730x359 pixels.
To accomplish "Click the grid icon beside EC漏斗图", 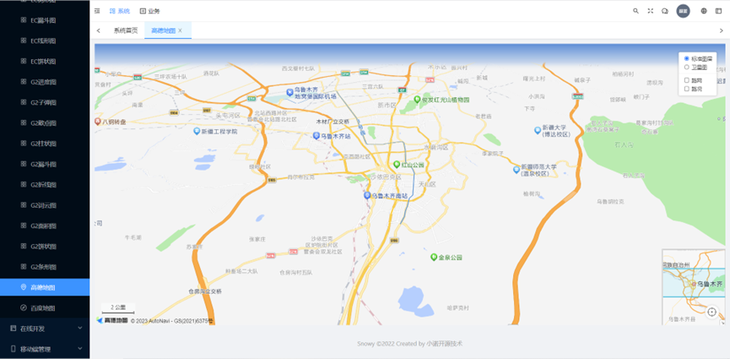I will click(x=24, y=20).
